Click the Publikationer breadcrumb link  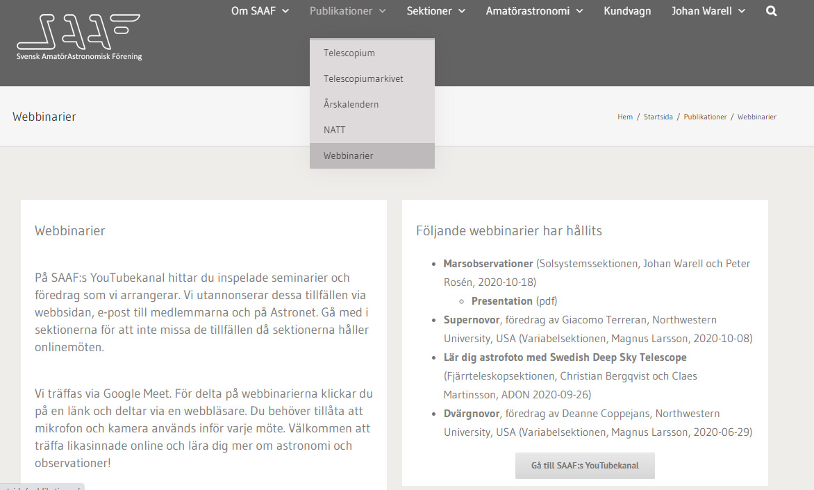point(705,117)
